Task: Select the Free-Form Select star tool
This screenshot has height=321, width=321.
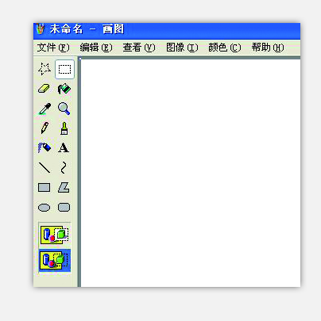Action: pos(44,69)
